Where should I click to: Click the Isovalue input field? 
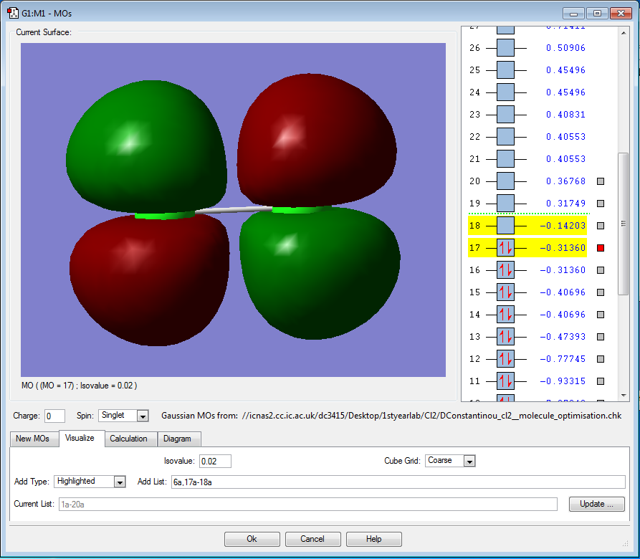tap(215, 461)
